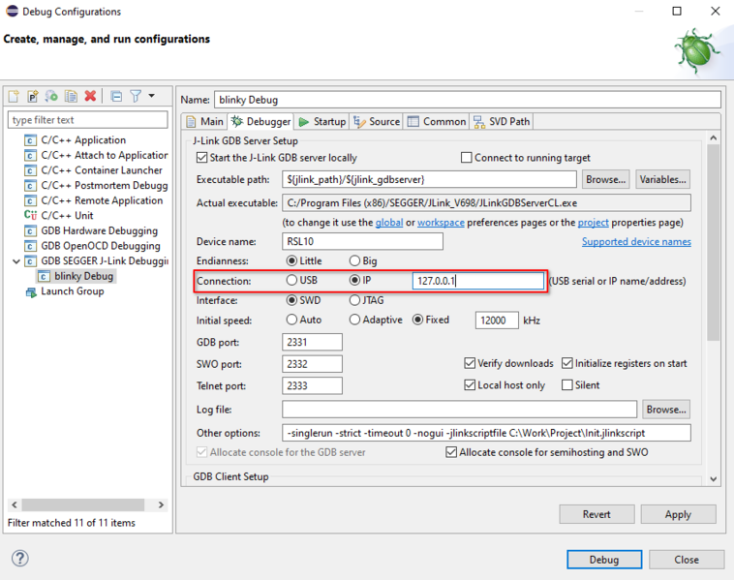Duplicate the selected launch configuration
Screen dimensions: 734x580
[x=71, y=96]
